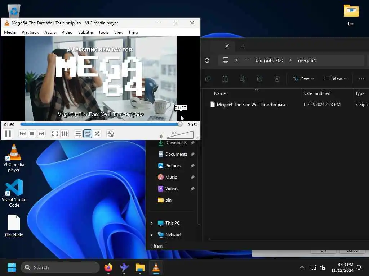Expand chevron after big nuts 700
Viewport: 369px width, 276px height.
point(290,60)
